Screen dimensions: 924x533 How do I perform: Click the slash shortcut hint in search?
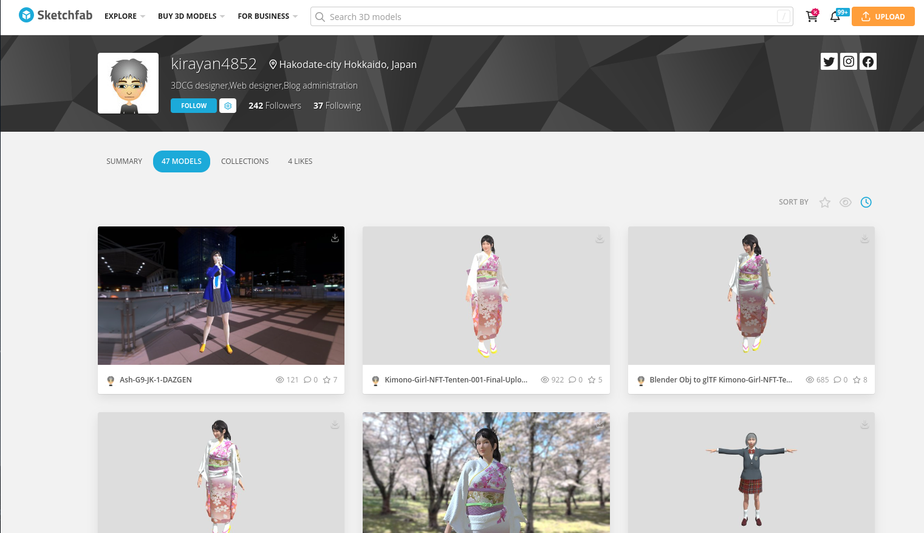click(784, 17)
